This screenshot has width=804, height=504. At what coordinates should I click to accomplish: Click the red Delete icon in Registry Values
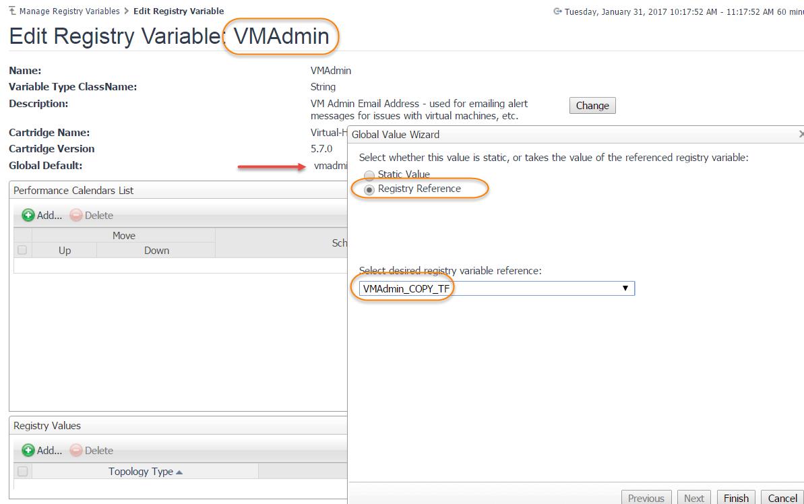76,450
